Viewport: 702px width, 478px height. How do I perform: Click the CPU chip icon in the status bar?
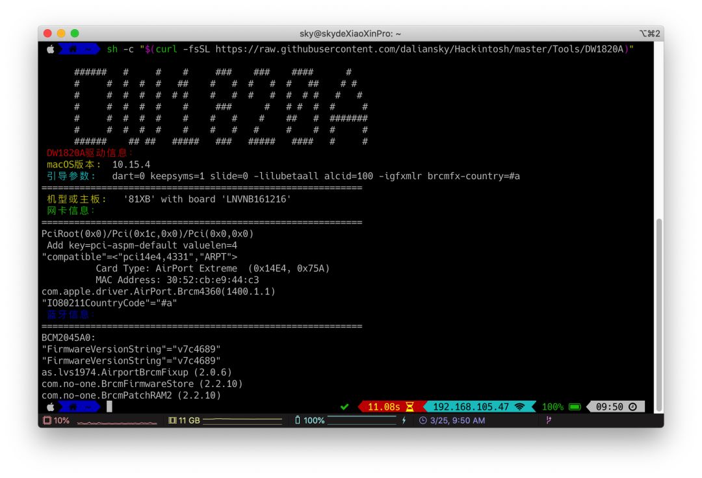coord(47,420)
